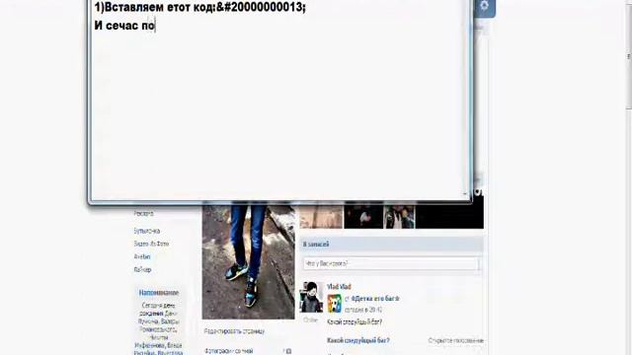Click "Редактировать страницу" link under profile photo
The height and width of the screenshot is (355, 632).
234,331
